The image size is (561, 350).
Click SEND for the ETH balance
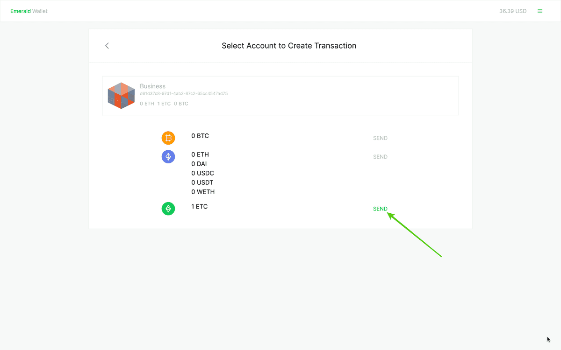tap(380, 156)
